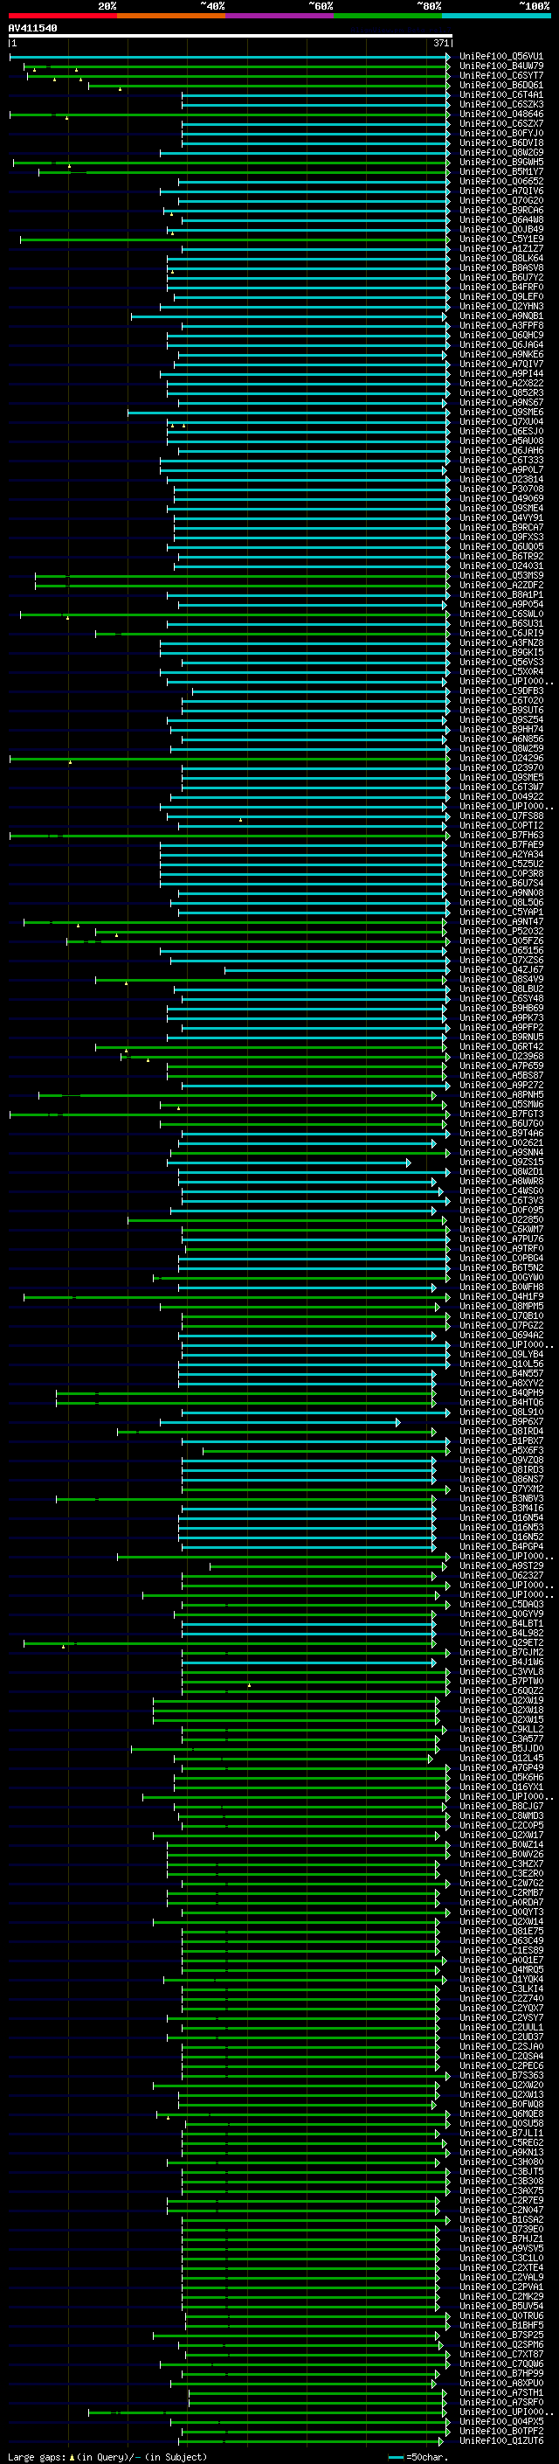Screen dimensions: 559x2464
Task: Select hit UniRef100_Q4ZJ67
Action: coord(501,971)
